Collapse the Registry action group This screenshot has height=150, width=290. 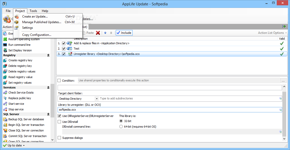pos(48,55)
